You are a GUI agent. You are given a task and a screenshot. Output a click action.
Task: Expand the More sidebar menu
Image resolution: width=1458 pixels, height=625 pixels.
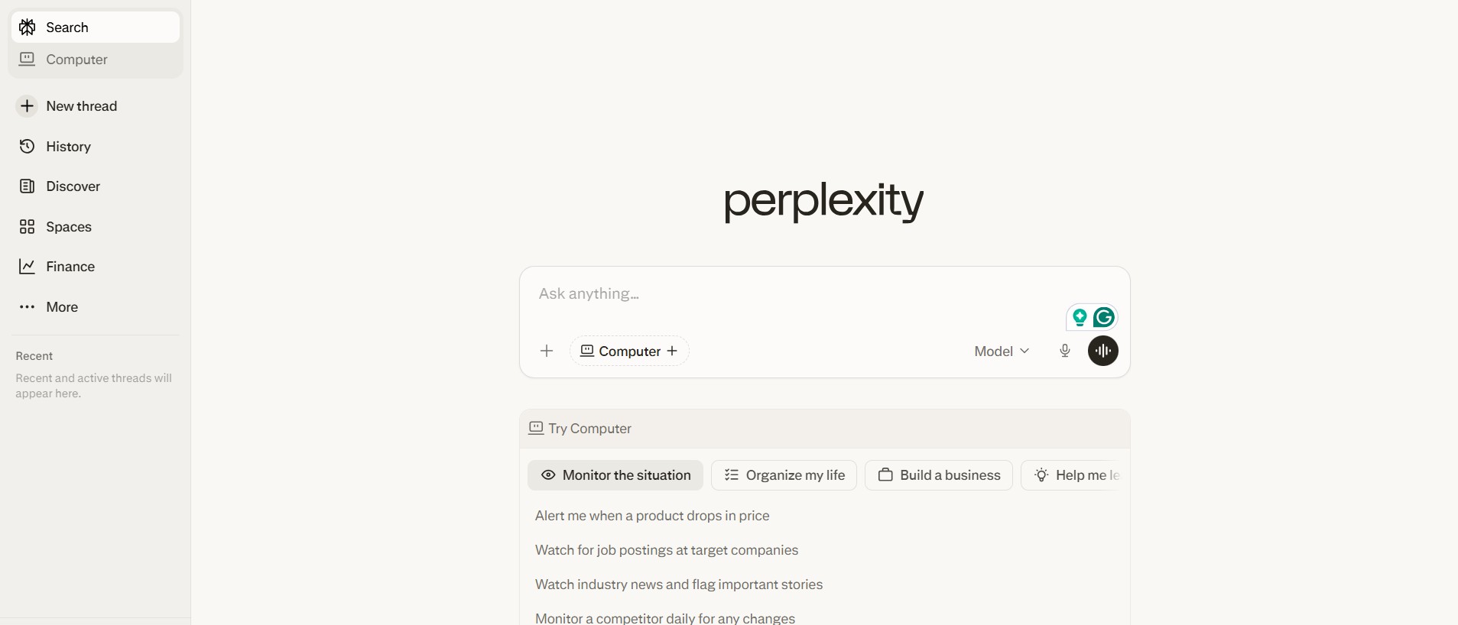pos(61,307)
